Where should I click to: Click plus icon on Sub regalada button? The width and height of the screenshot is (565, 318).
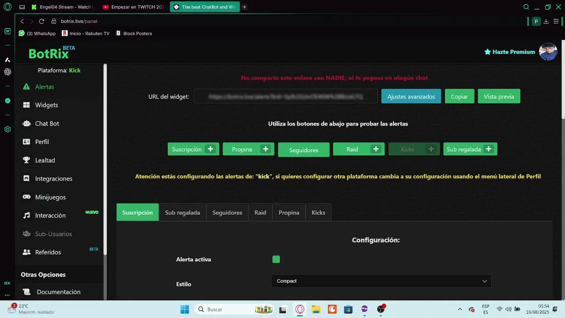(489, 149)
